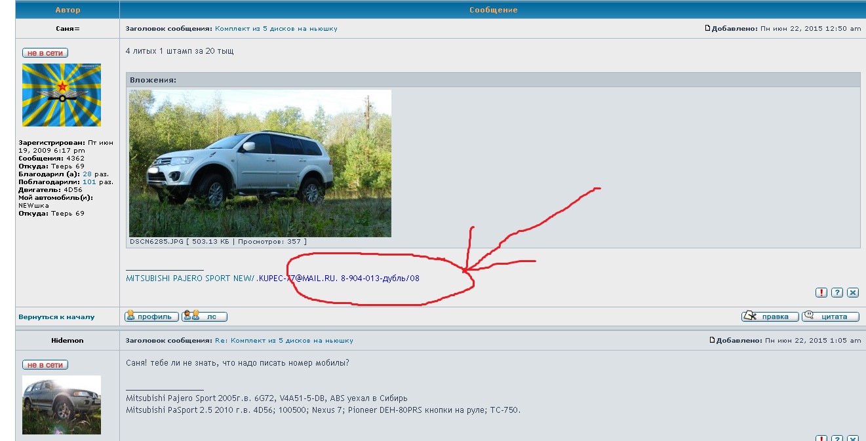This screenshot has width=866, height=441.
Task: Open Саня='s profile with the профиль button
Action: [152, 316]
